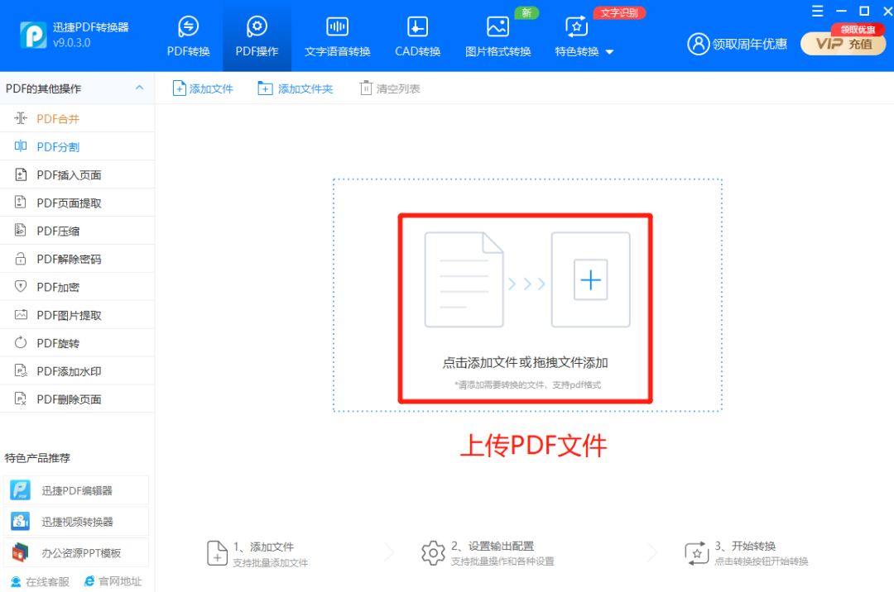Select PDF合并 in the sidebar
The width and height of the screenshot is (894, 592).
[77, 118]
